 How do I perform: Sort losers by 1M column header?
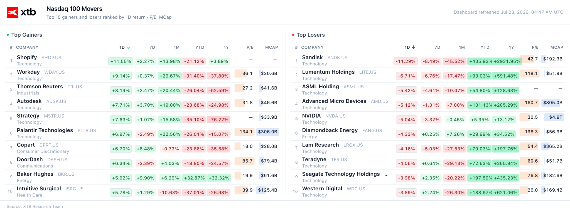click(x=462, y=47)
